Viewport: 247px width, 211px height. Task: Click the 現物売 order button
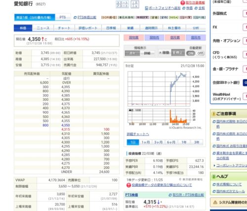pos(154,38)
